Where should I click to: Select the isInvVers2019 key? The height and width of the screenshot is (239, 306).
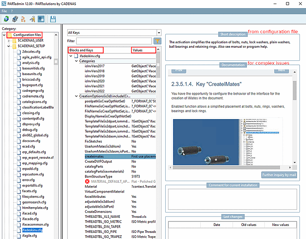[x=95, y=76]
